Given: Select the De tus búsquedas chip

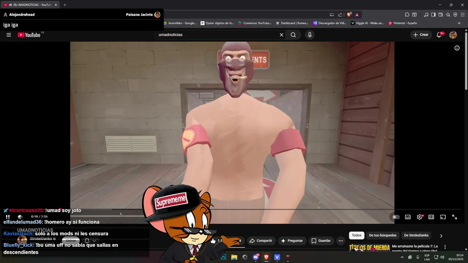Looking at the screenshot, I should pos(382,236).
